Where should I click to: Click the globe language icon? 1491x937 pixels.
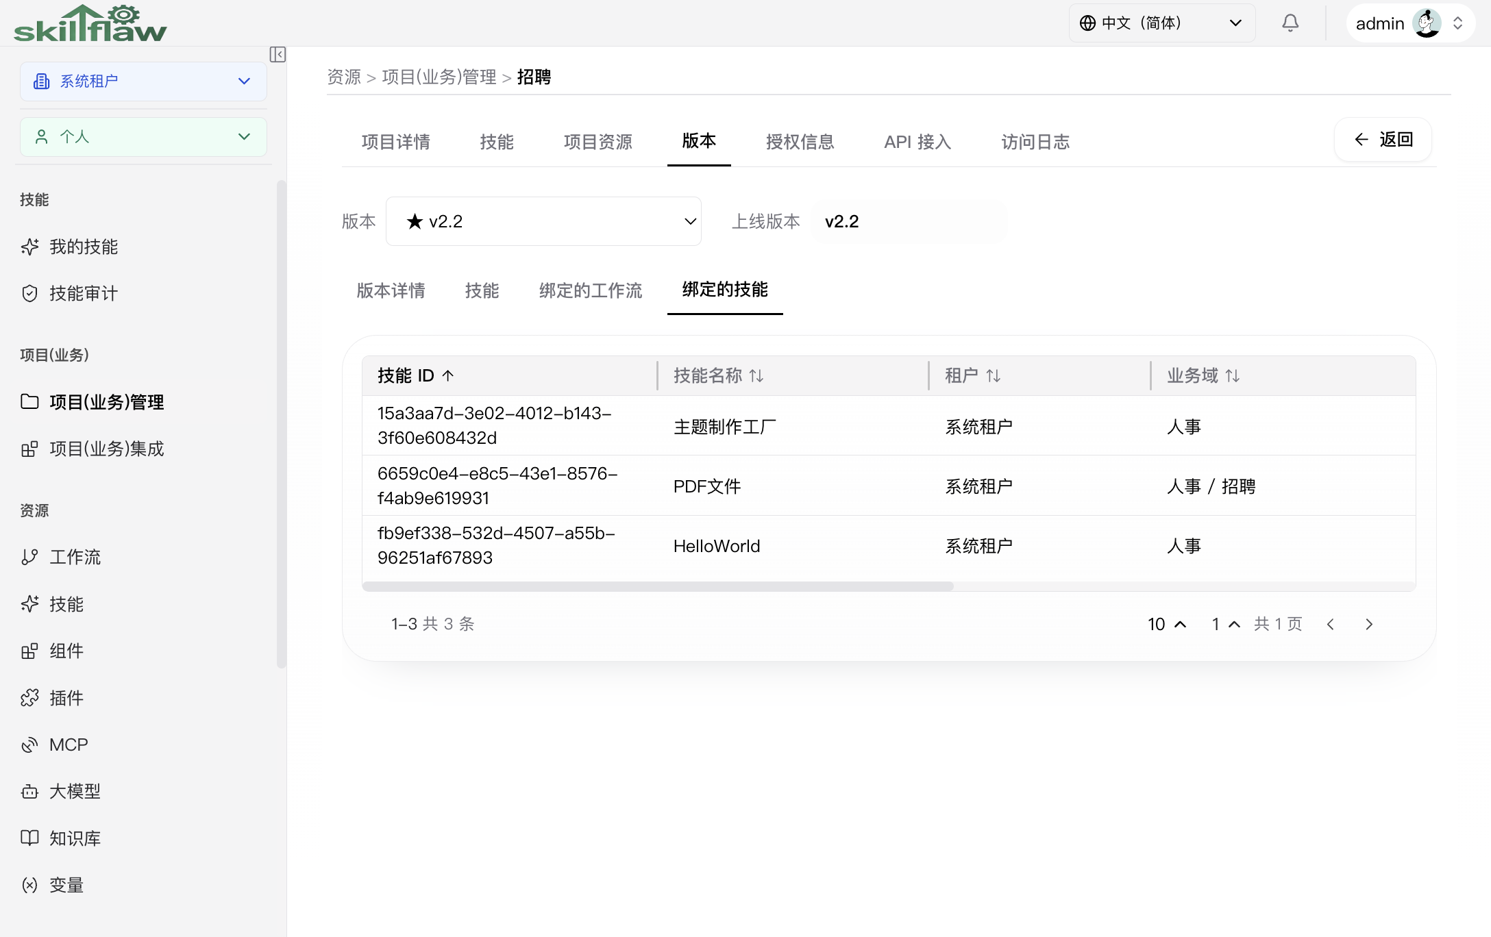pyautogui.click(x=1087, y=23)
